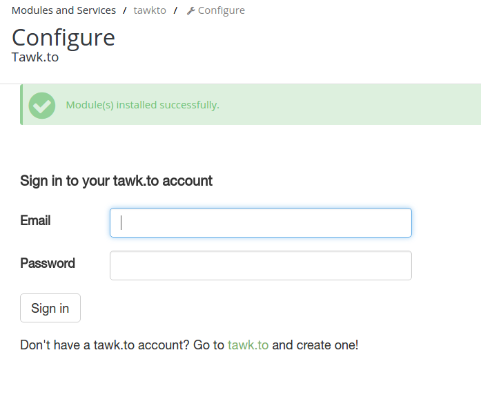Viewport: 481px width, 406px height.
Task: Click the green checkmark success icon
Action: click(x=42, y=105)
